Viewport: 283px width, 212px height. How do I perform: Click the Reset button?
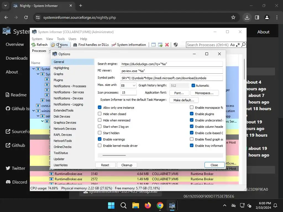click(x=105, y=165)
